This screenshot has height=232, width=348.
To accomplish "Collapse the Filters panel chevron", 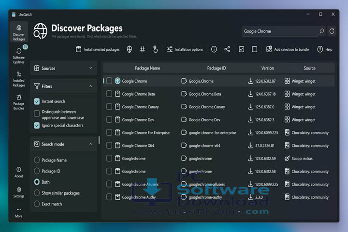I will tap(91, 86).
